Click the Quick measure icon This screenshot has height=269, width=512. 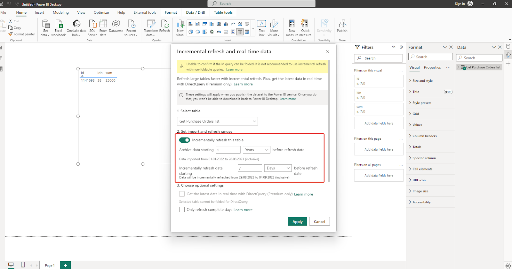pyautogui.click(x=305, y=28)
